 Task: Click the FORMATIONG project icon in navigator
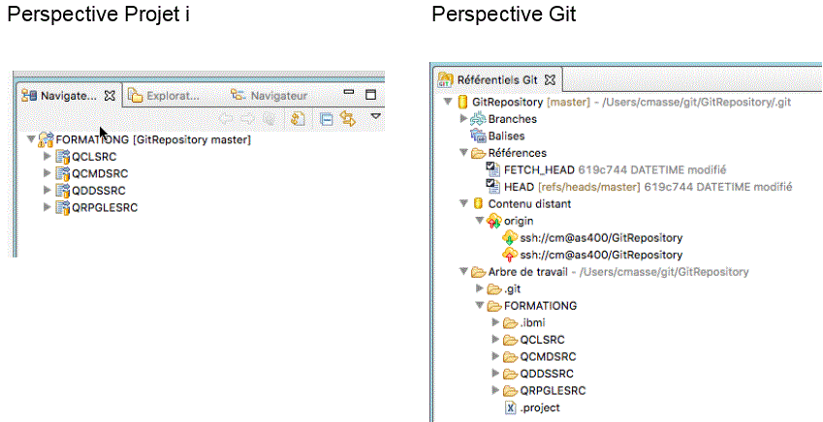pos(47,139)
